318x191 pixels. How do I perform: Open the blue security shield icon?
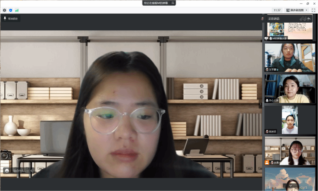11,10
